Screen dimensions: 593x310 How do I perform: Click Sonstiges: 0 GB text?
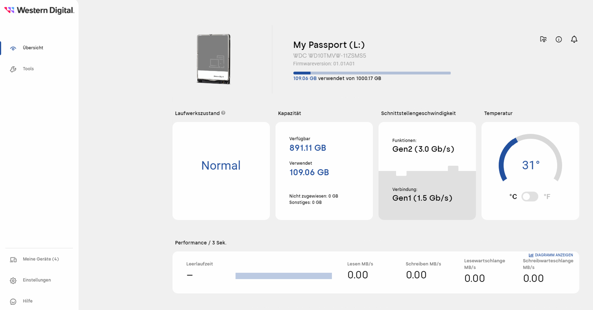click(306, 202)
